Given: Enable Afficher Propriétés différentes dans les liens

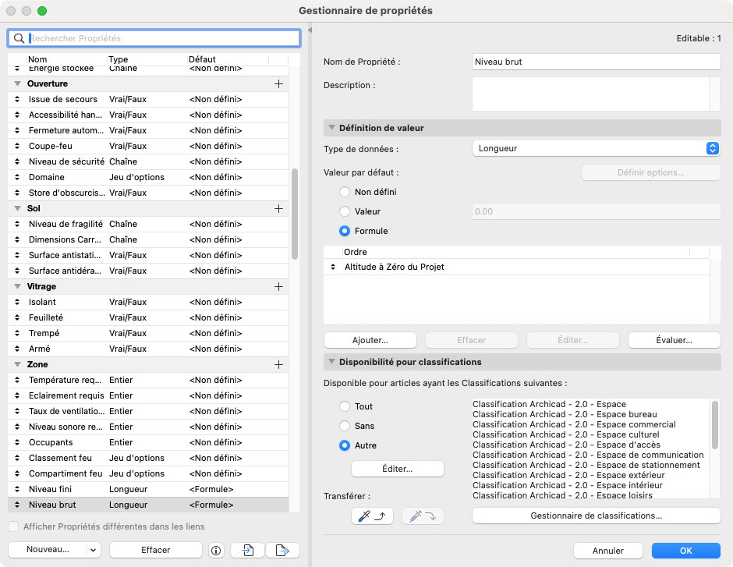Looking at the screenshot, I should coord(13,526).
